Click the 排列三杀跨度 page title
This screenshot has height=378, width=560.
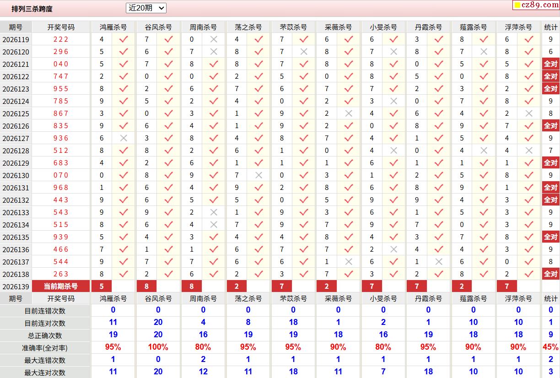click(x=32, y=9)
